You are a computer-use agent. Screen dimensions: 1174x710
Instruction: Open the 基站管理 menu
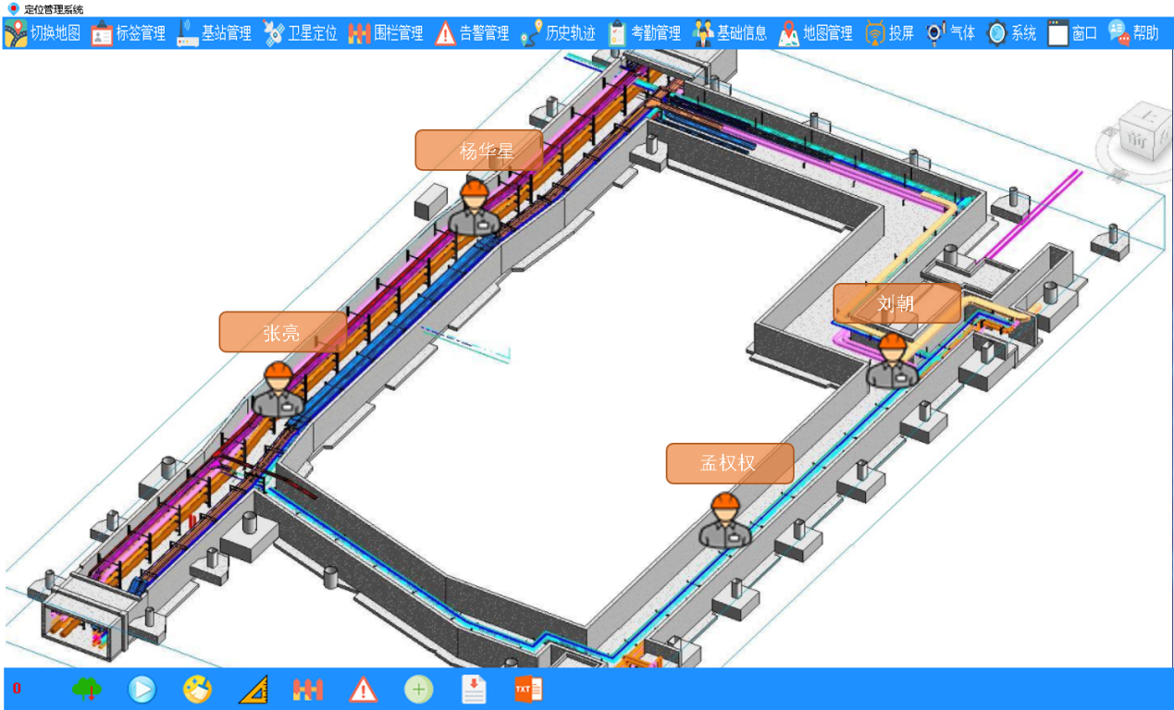215,34
